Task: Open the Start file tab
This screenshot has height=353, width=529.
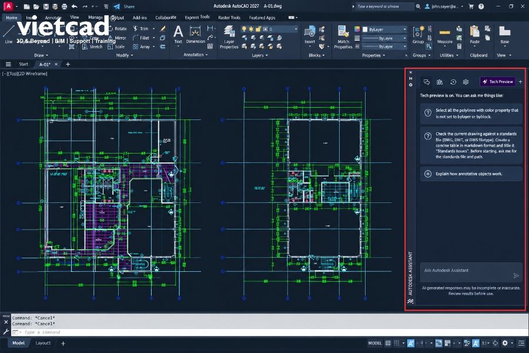Action: (x=24, y=64)
